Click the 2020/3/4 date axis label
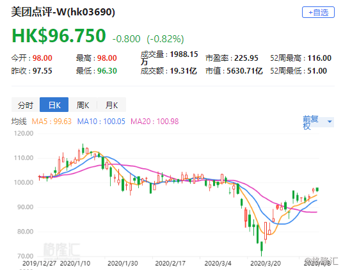Viewport: 343px width, 270px height. point(218,263)
